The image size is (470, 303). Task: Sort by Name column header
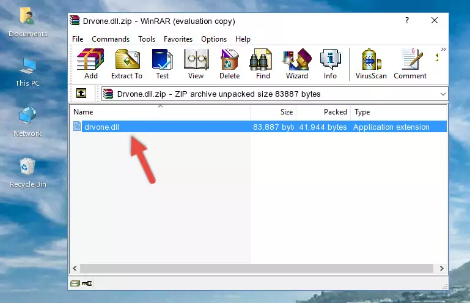click(160, 112)
